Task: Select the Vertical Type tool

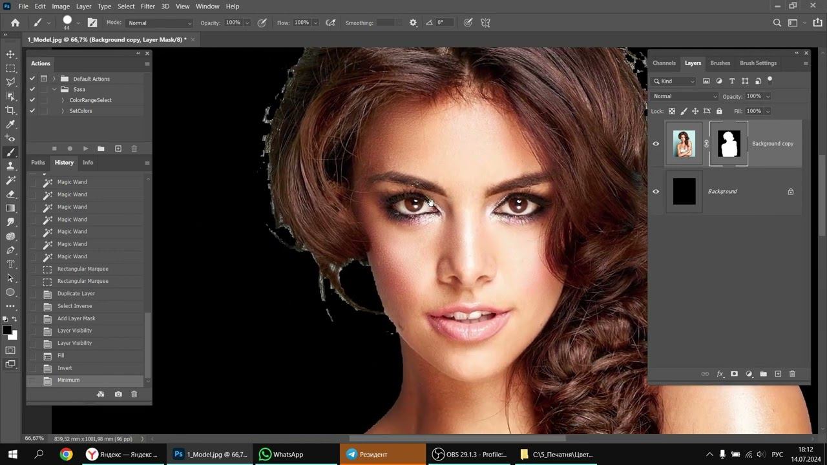Action: [x=10, y=264]
